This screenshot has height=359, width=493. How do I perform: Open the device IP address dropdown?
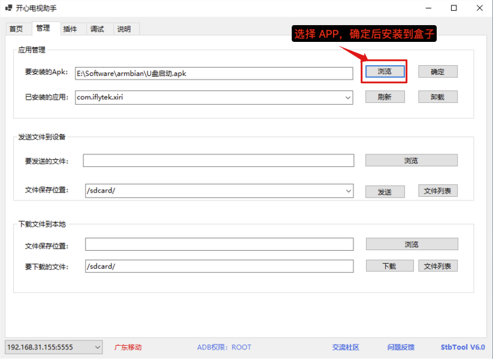click(x=98, y=347)
